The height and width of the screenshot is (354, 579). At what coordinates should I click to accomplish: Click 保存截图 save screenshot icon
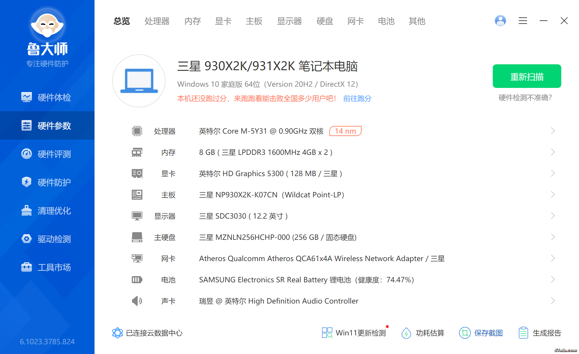coord(465,333)
